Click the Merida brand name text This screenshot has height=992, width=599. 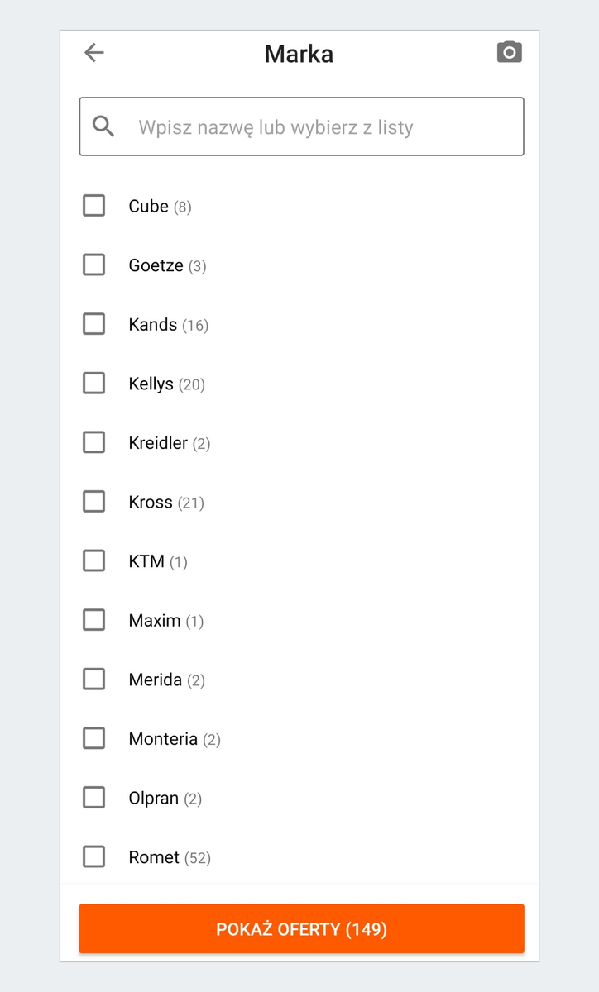tap(155, 680)
